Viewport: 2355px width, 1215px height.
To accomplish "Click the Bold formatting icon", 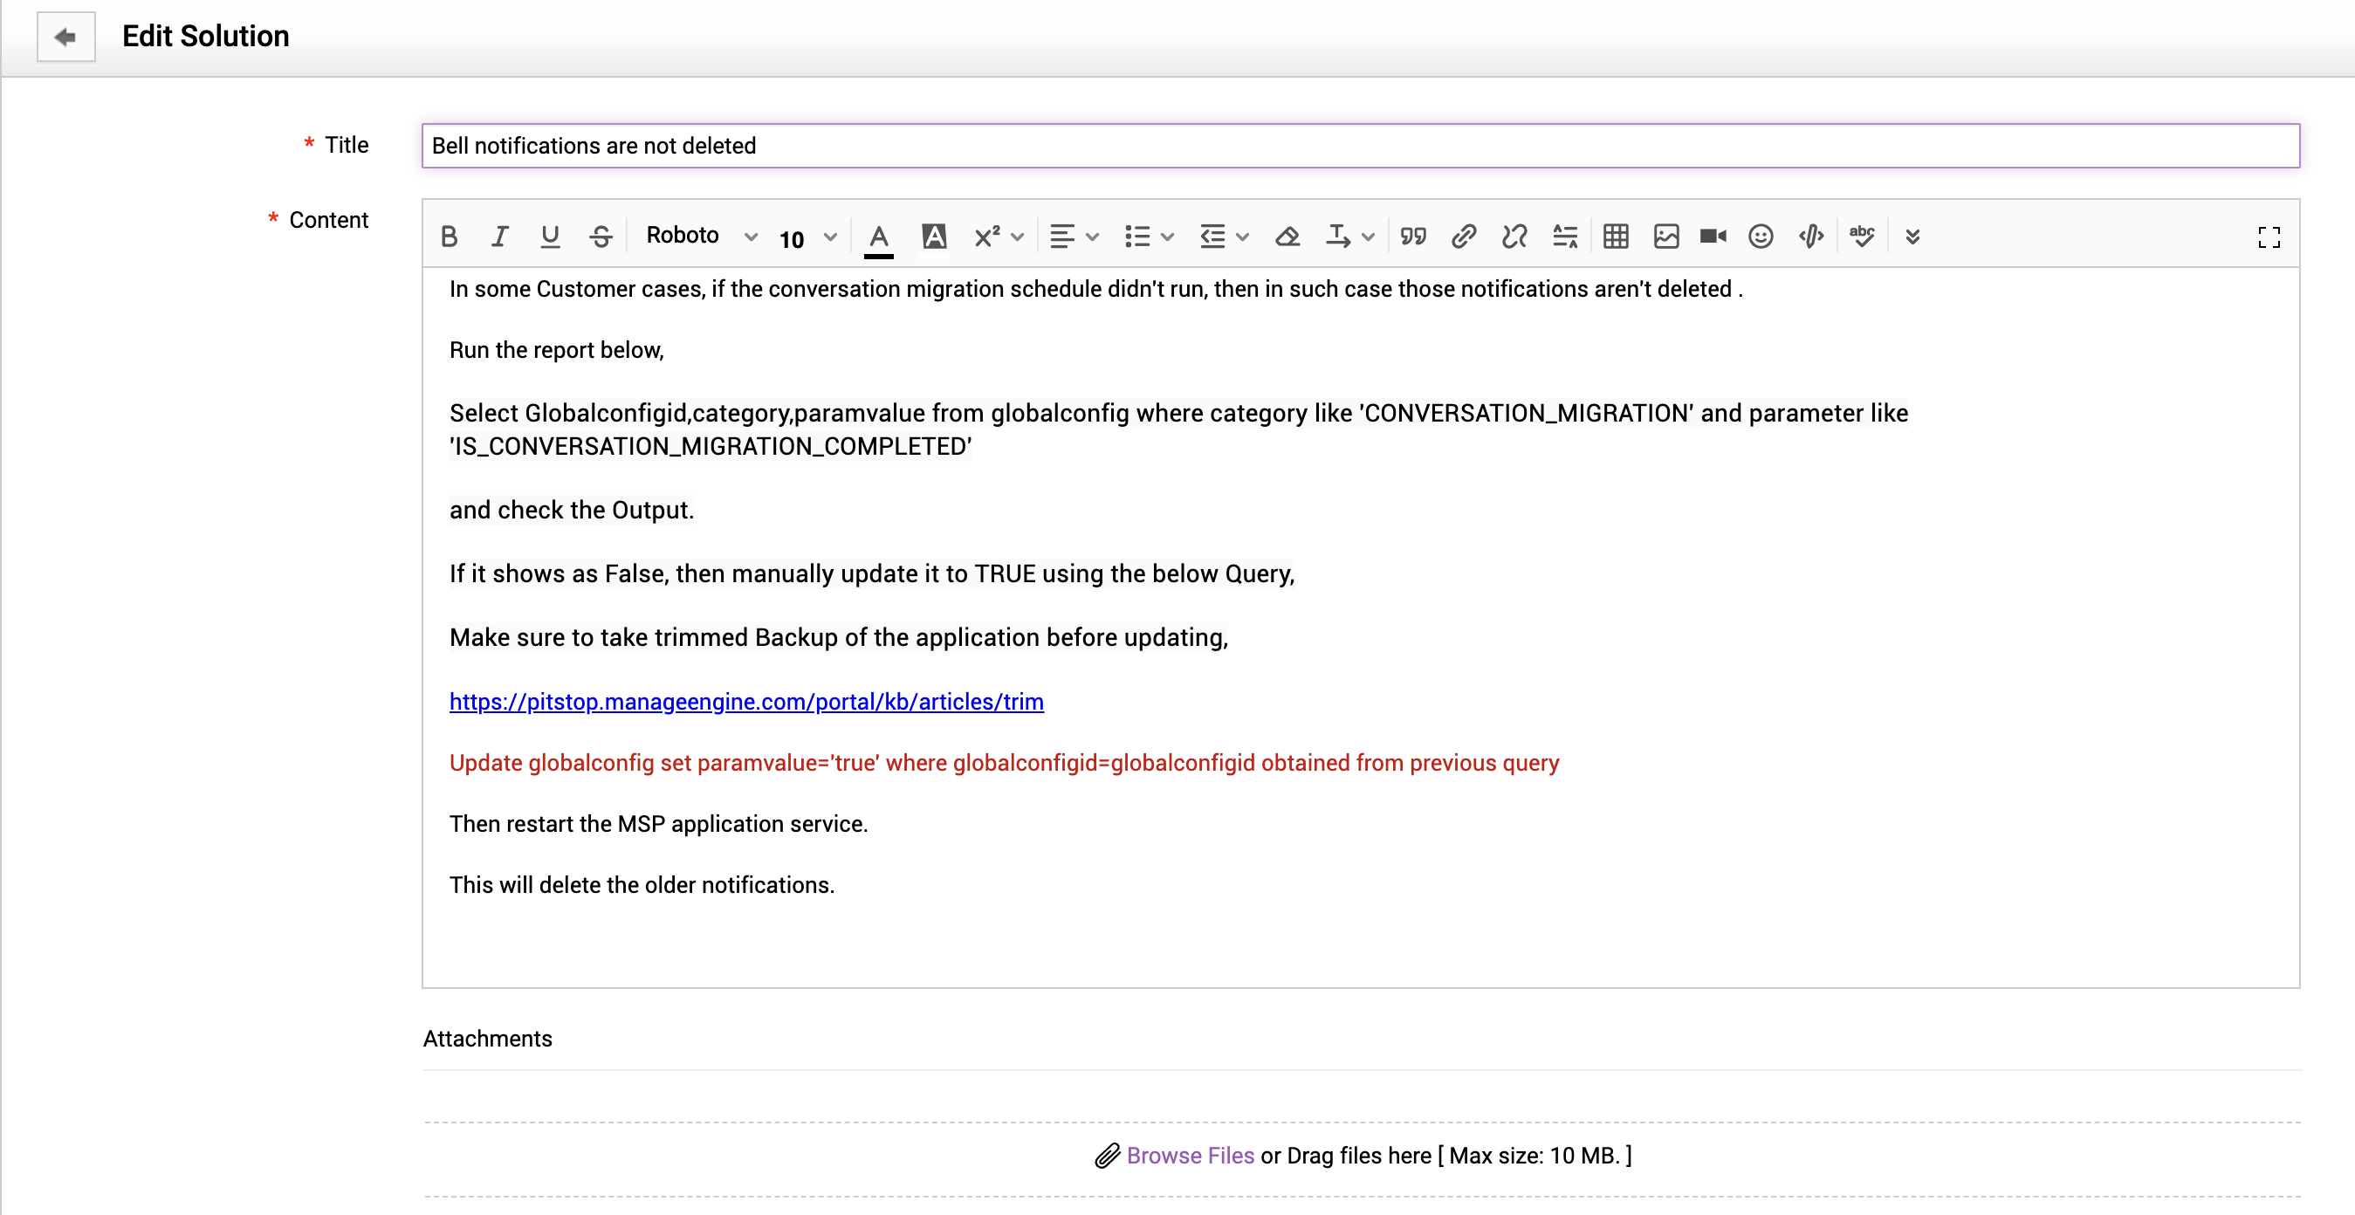I will click(x=450, y=236).
